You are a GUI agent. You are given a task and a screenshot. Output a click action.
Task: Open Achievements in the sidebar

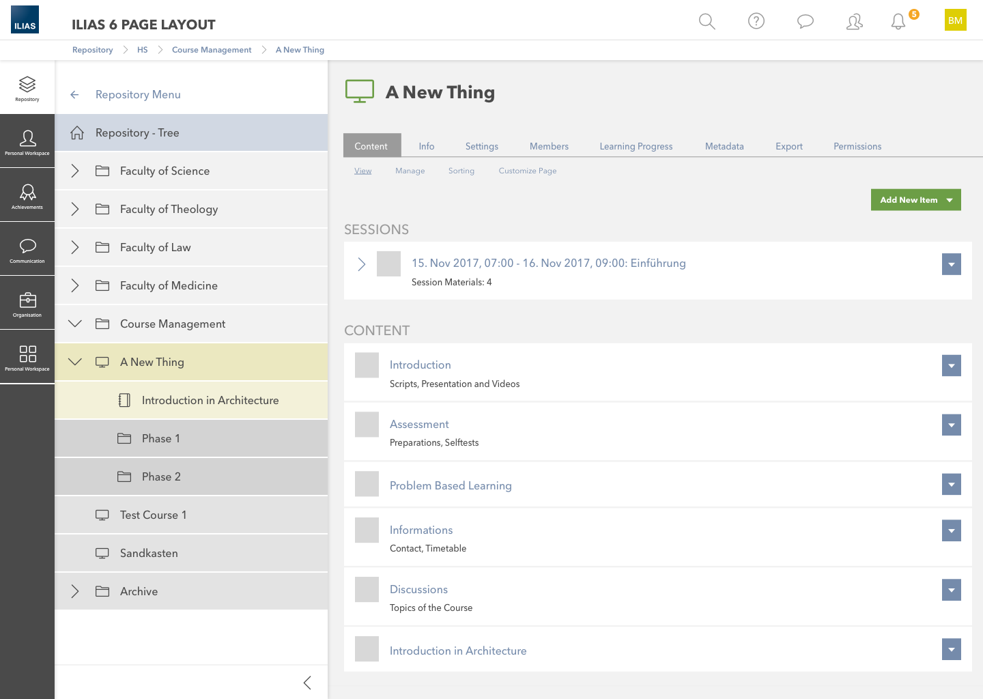(x=27, y=195)
